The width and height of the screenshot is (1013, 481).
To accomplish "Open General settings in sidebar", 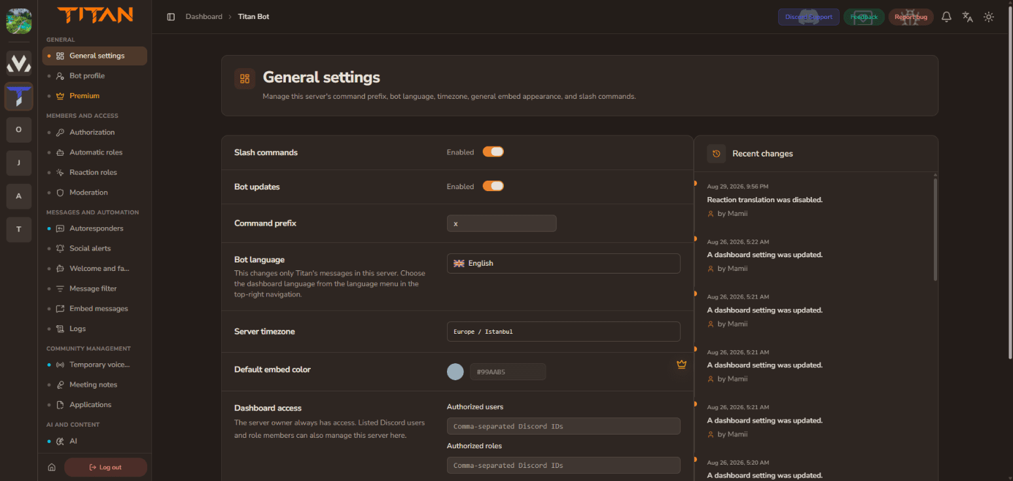I will (x=95, y=56).
